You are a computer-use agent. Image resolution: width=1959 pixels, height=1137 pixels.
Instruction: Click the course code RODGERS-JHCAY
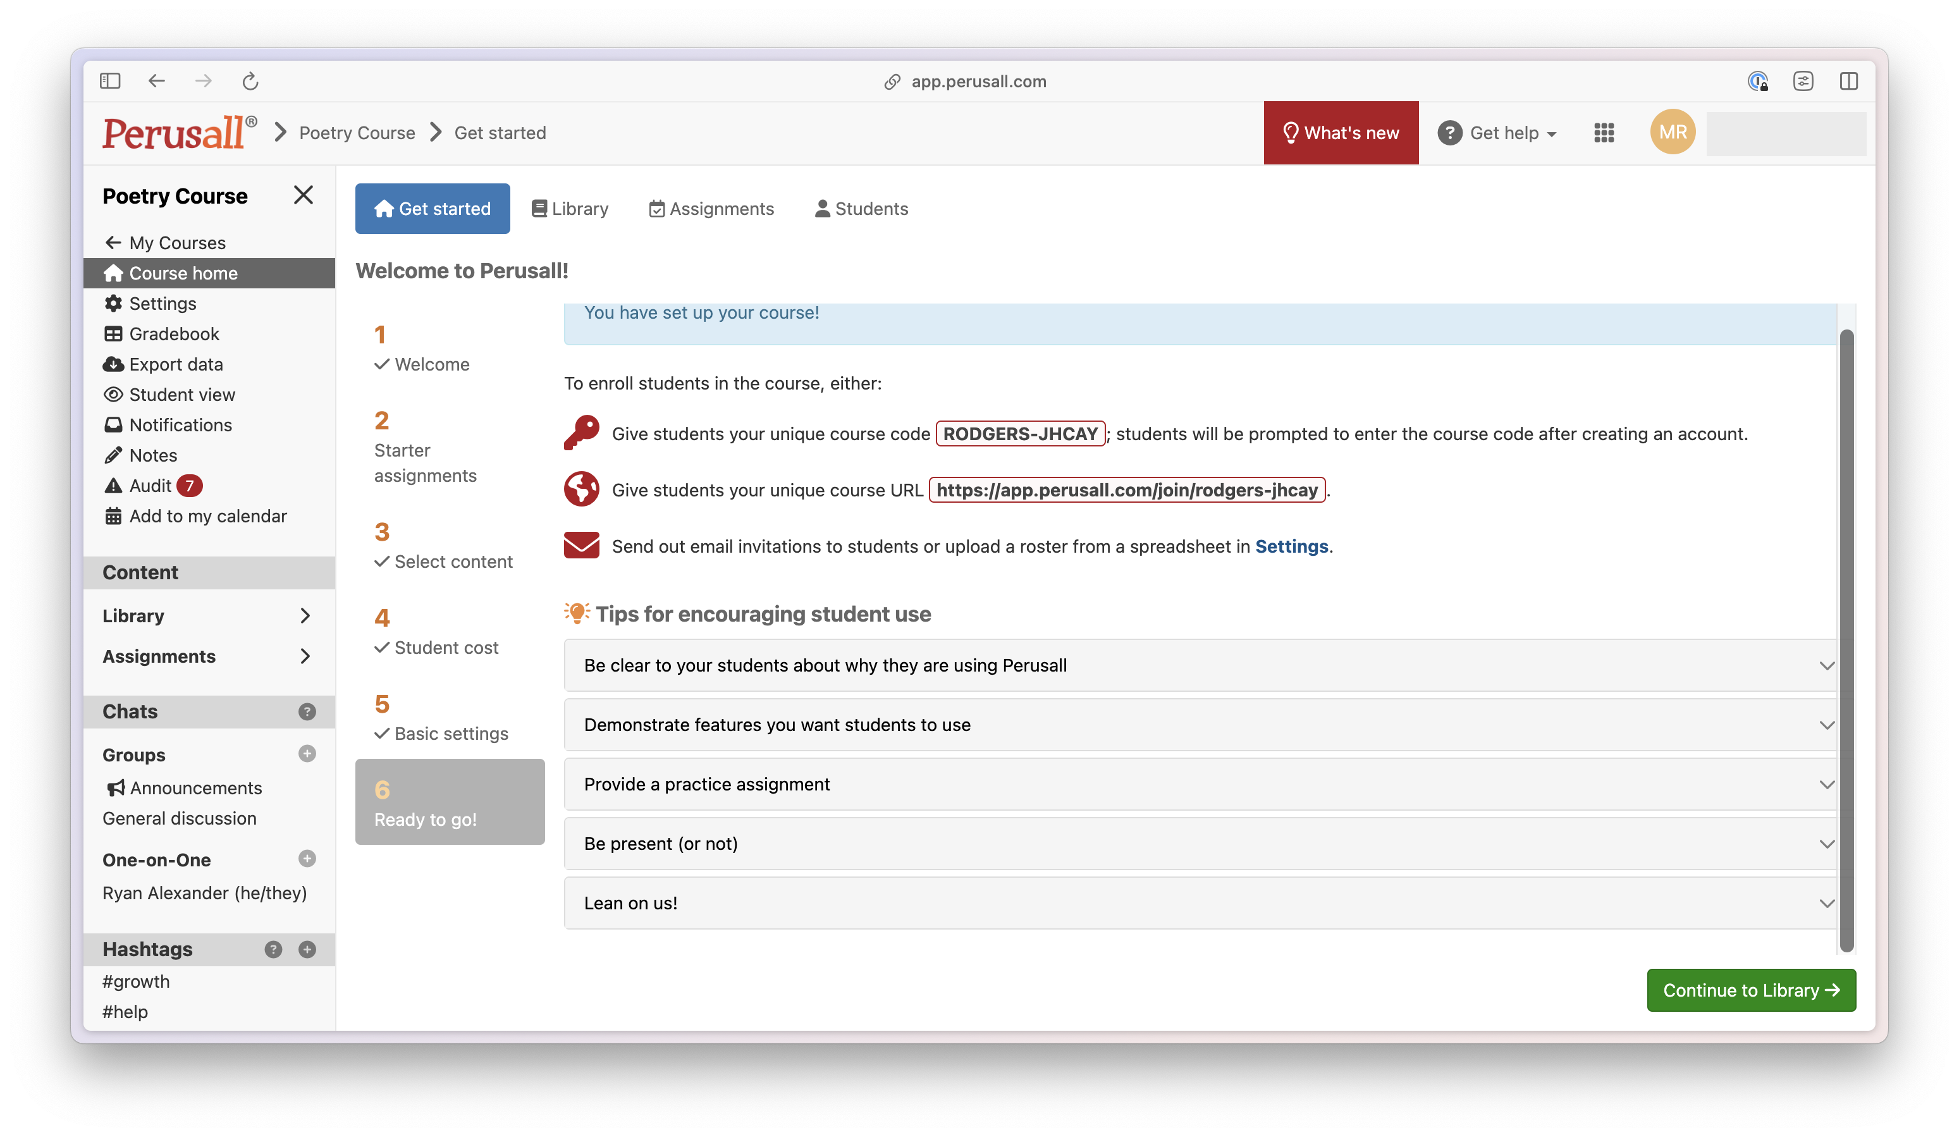coord(1021,434)
